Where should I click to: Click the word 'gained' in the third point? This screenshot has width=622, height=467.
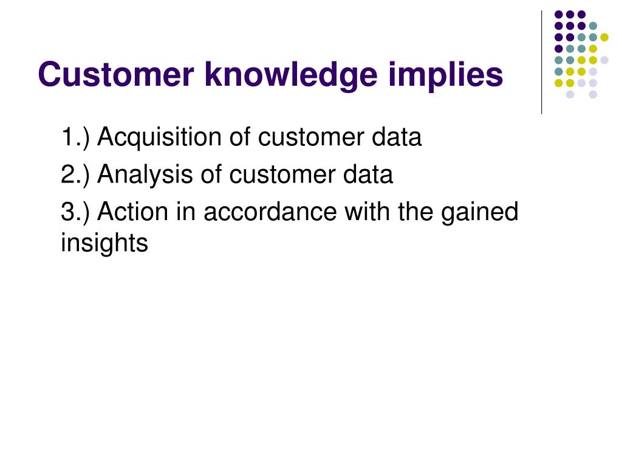480,212
